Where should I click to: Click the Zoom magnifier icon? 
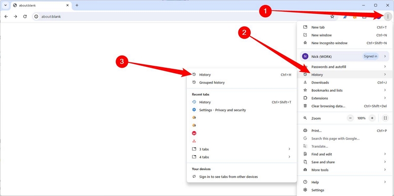point(305,118)
